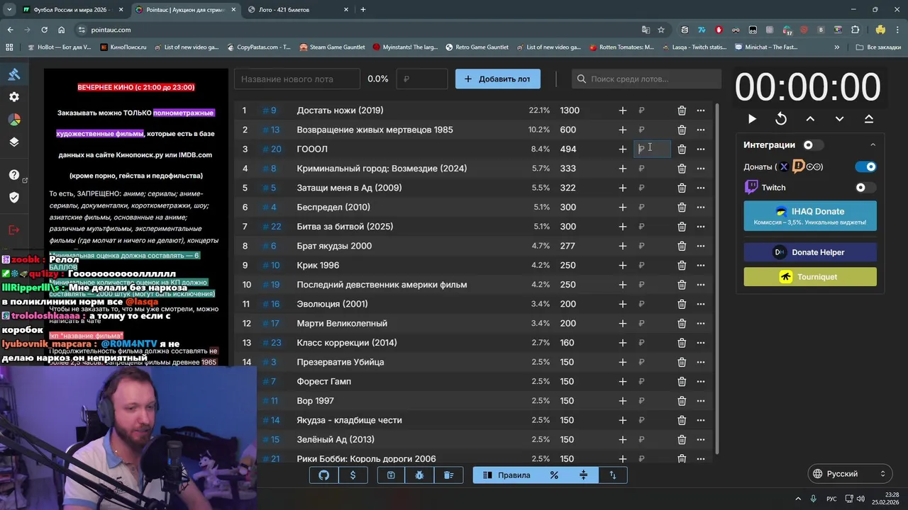The width and height of the screenshot is (908, 510).
Task: Click the IHAQ Donate button
Action: [x=810, y=216]
